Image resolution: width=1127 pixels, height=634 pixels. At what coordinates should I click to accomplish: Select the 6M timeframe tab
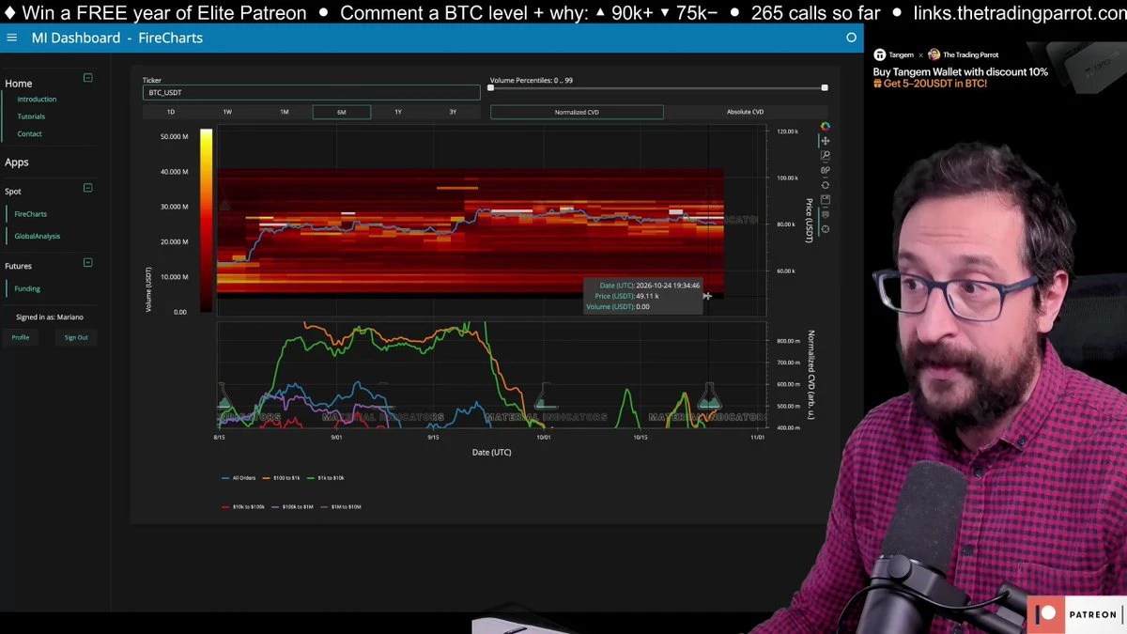342,112
